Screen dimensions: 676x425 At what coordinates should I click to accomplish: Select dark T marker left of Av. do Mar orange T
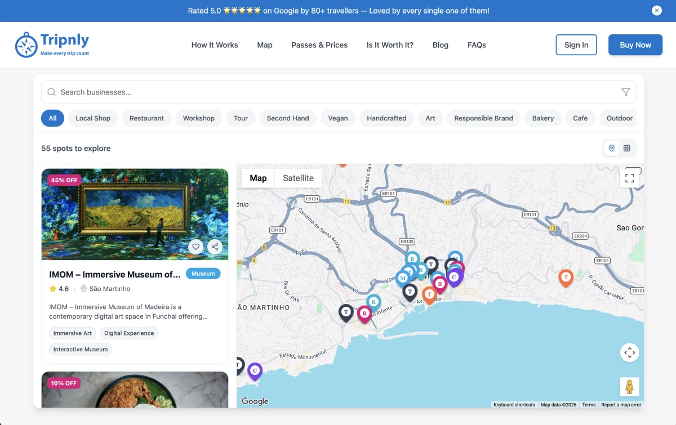(410, 292)
